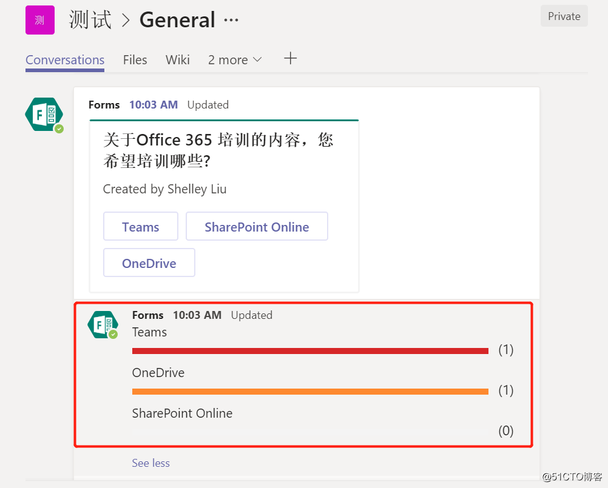Click the (1) count beside the OneDrive bar
Viewport: 608px width, 488px height.
[505, 390]
